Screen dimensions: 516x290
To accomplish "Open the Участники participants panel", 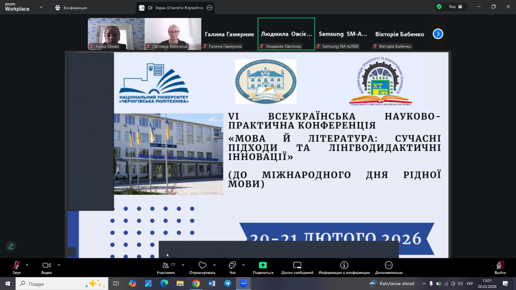I will [166, 267].
